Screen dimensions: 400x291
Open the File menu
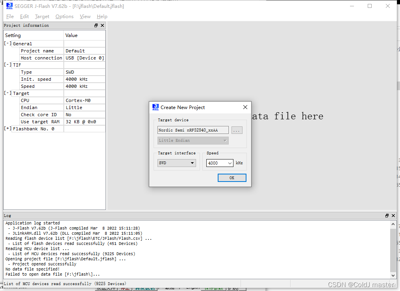tap(10, 17)
